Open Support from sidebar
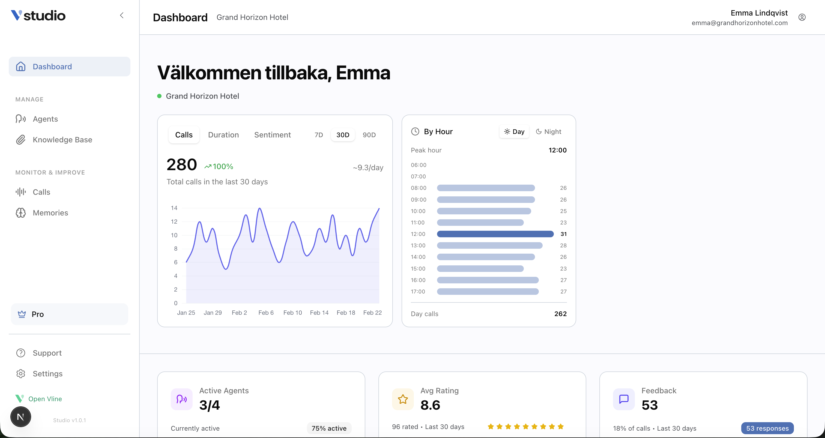Viewport: 825px width, 438px height. pos(47,353)
